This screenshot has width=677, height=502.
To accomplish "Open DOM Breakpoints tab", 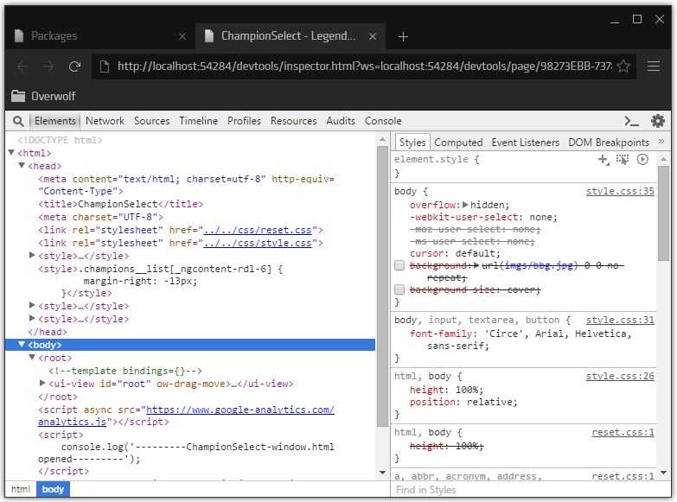I will click(609, 143).
